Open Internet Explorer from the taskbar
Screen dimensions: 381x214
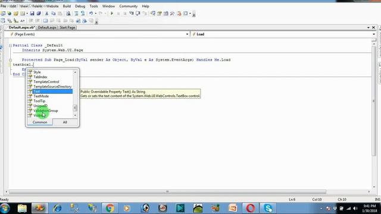[57, 208]
